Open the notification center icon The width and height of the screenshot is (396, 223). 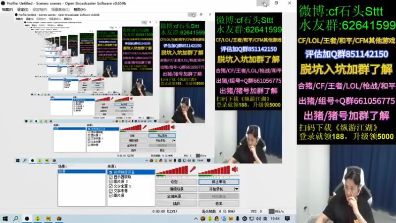pos(288,219)
